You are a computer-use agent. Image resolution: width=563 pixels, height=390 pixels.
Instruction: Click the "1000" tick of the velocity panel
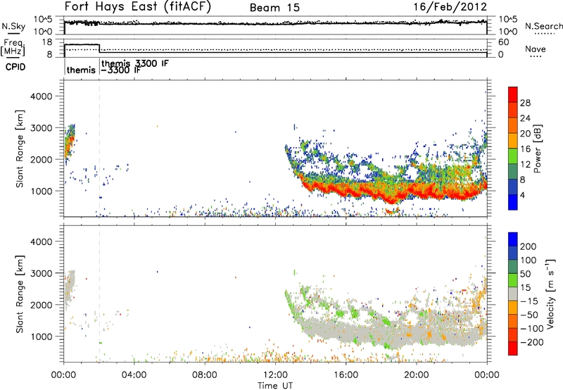41,336
